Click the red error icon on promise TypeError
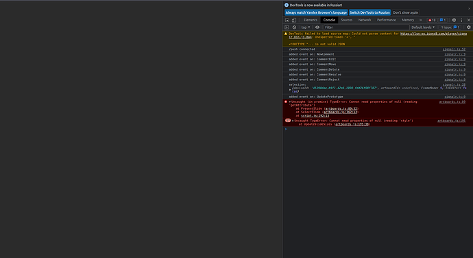 pyautogui.click(x=286, y=102)
